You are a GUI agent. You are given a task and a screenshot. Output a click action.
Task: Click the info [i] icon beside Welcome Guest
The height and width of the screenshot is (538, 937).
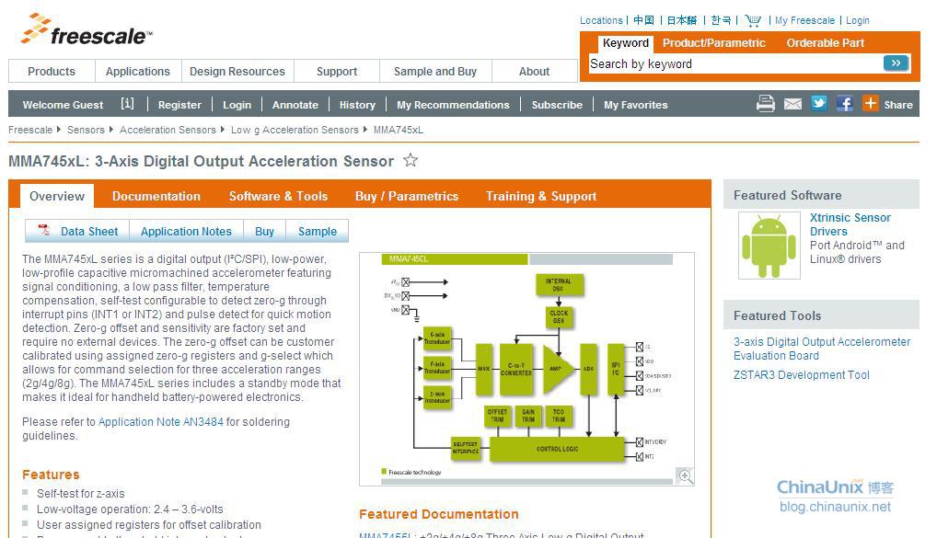[127, 104]
